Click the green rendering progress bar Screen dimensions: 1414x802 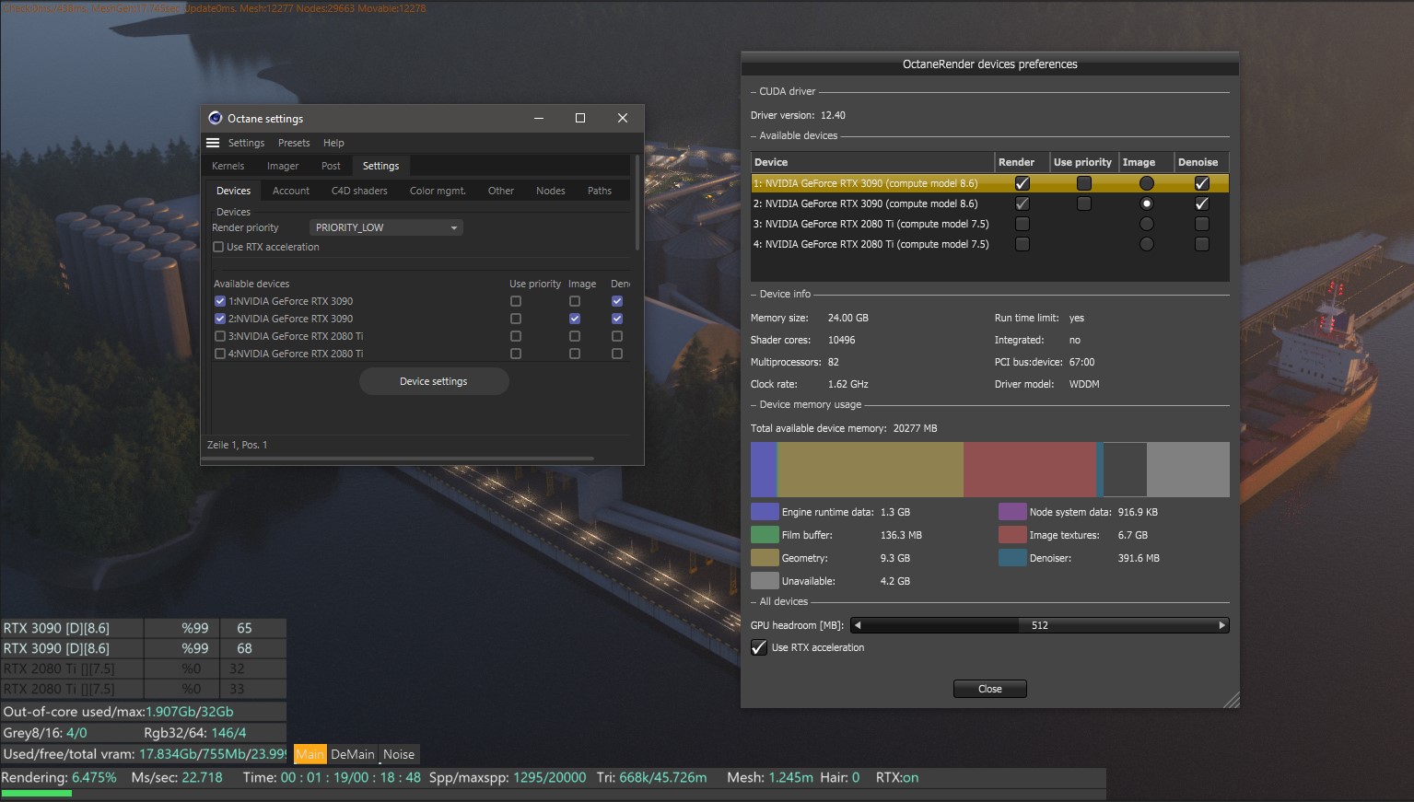pos(36,793)
